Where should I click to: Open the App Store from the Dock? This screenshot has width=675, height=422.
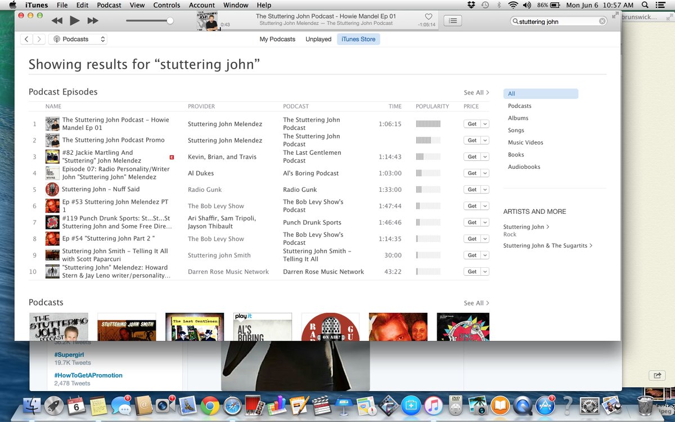544,405
